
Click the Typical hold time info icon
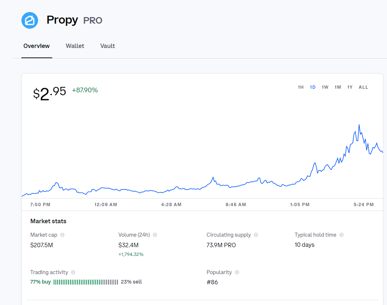coord(341,235)
